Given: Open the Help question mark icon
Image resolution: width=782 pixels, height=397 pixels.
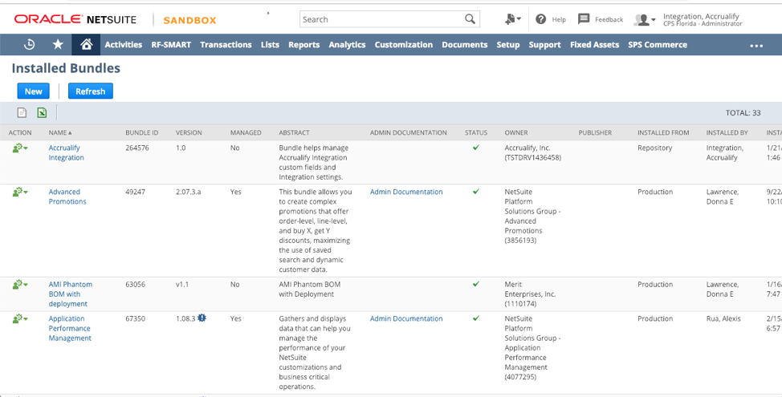Looking at the screenshot, I should (540, 19).
